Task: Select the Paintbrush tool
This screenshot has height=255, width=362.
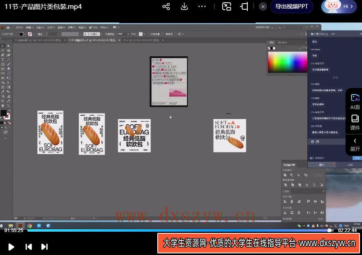Action: click(x=8, y=64)
